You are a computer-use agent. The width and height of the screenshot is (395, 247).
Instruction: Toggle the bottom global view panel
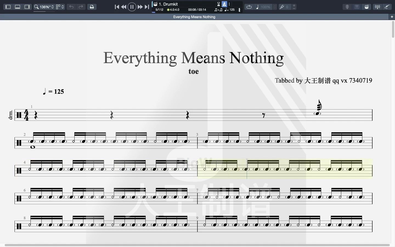click(18, 7)
